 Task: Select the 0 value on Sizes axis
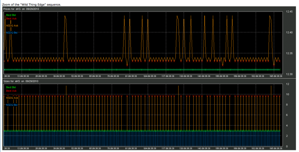pos(287,146)
